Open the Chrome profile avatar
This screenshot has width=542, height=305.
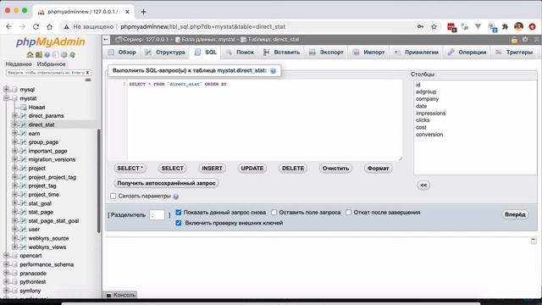click(518, 26)
